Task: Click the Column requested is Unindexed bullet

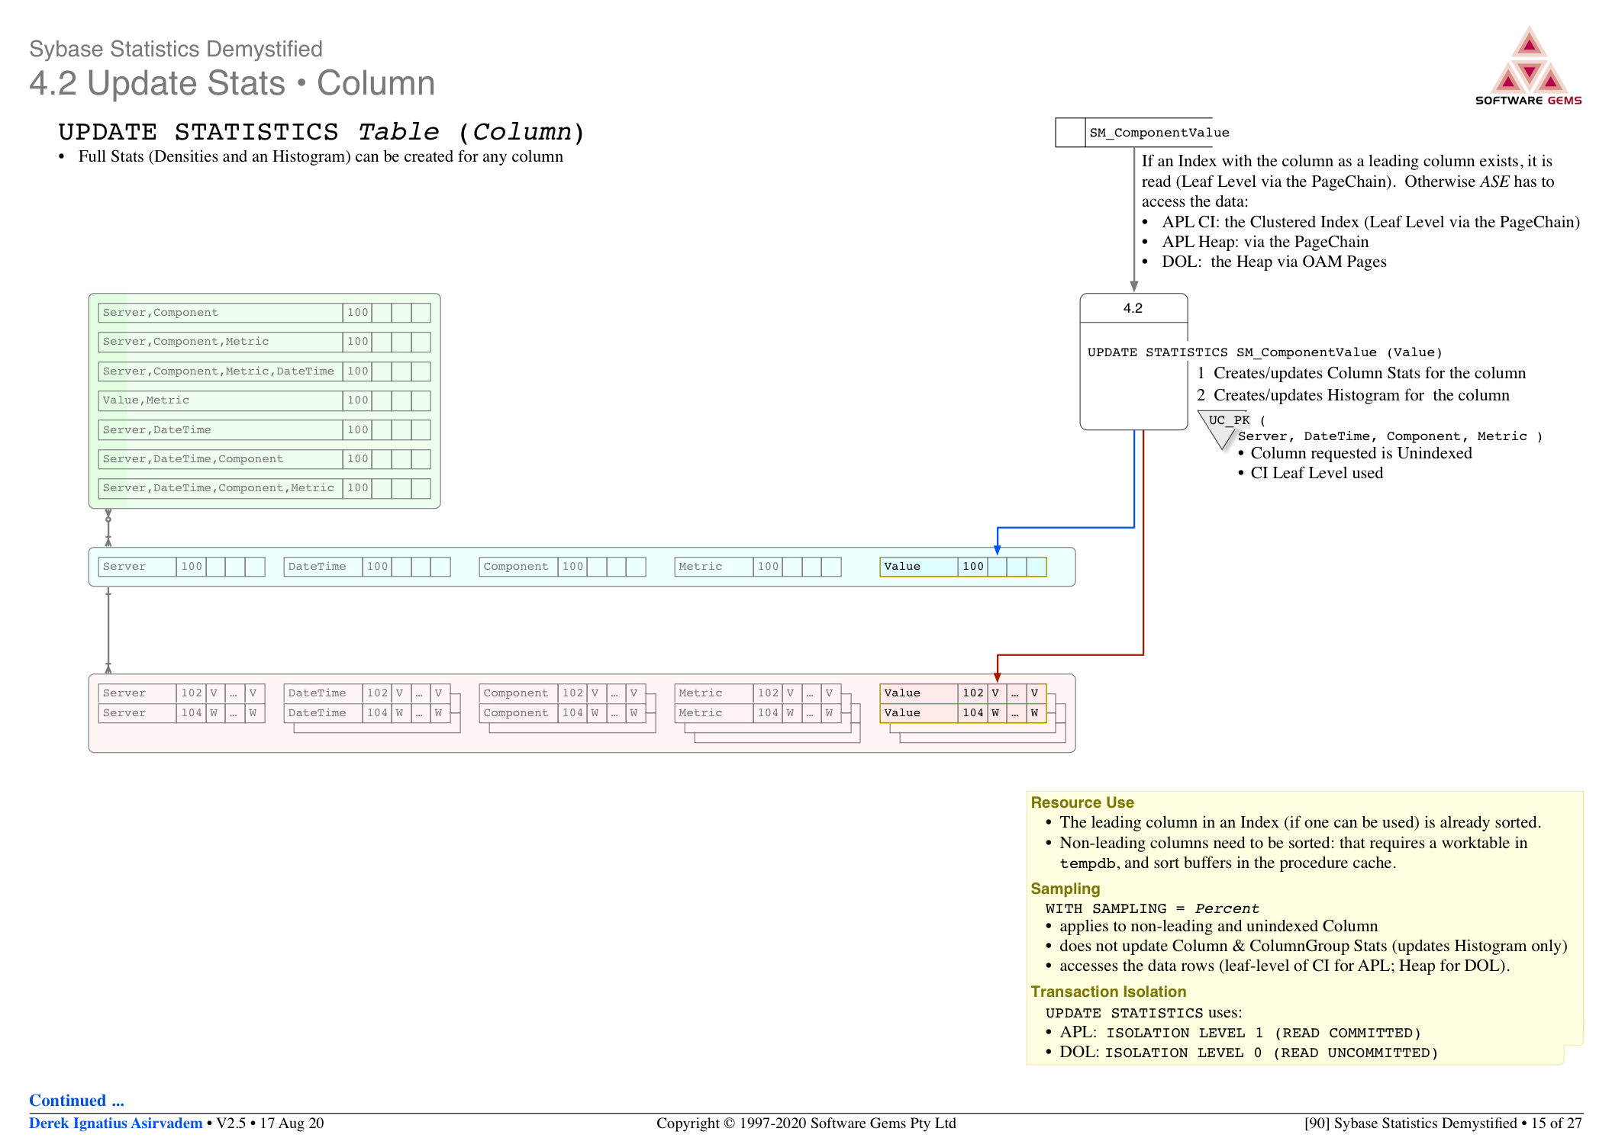Action: tap(1356, 453)
